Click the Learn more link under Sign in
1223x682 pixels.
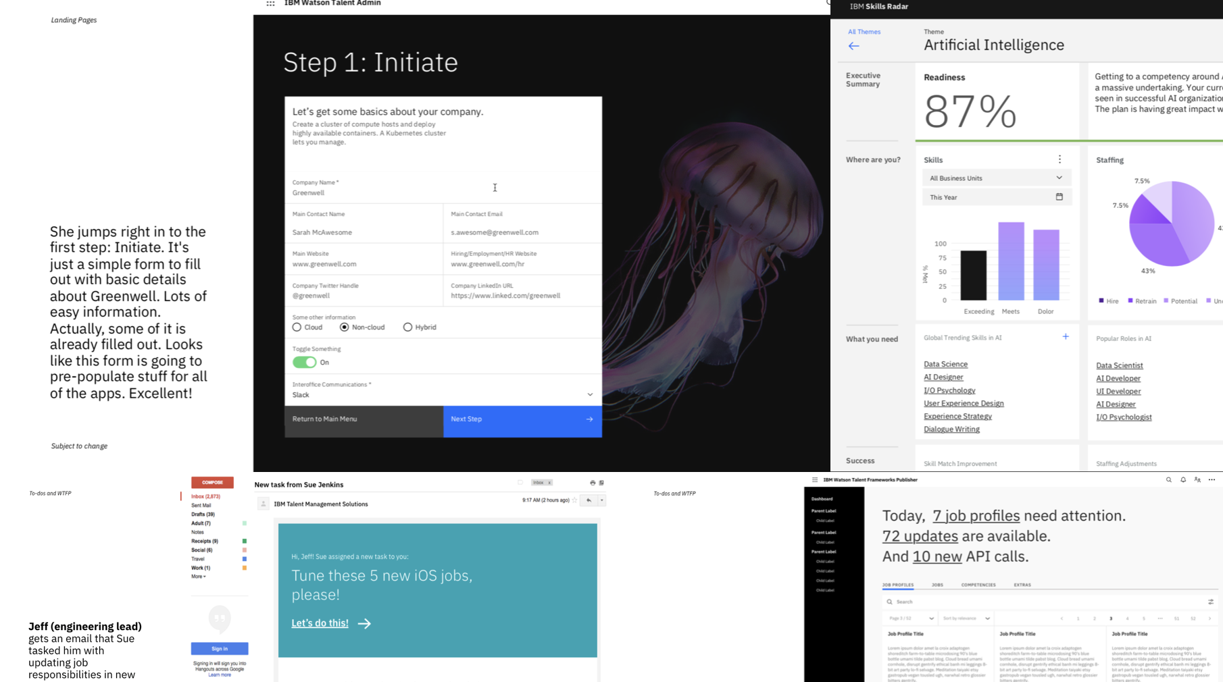tap(220, 675)
